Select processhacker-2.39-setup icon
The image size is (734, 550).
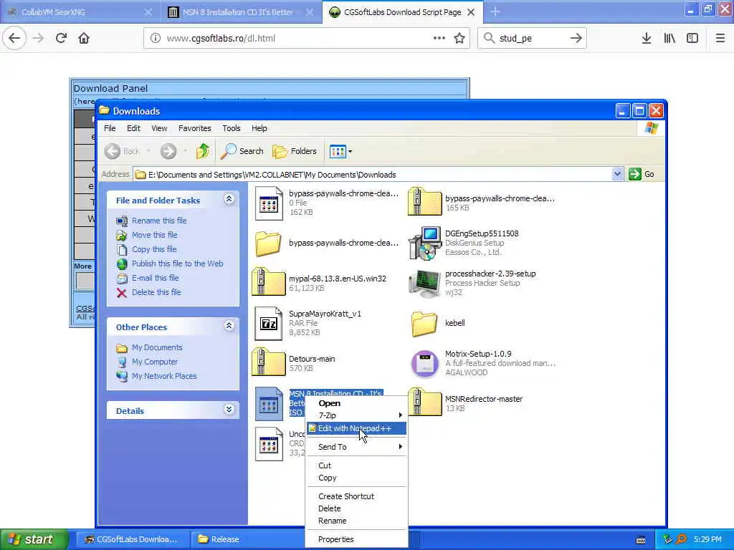[424, 283]
